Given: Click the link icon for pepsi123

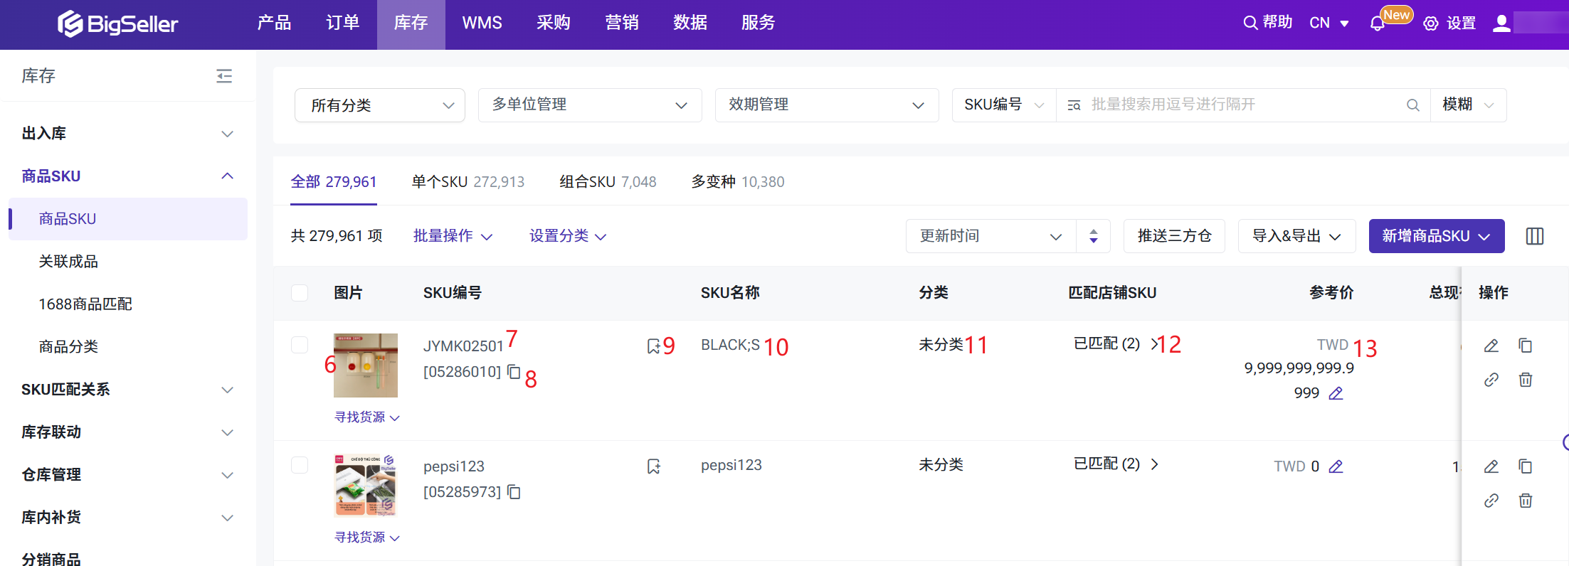Looking at the screenshot, I should click(1491, 501).
